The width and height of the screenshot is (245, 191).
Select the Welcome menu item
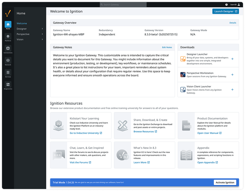(x=22, y=23)
